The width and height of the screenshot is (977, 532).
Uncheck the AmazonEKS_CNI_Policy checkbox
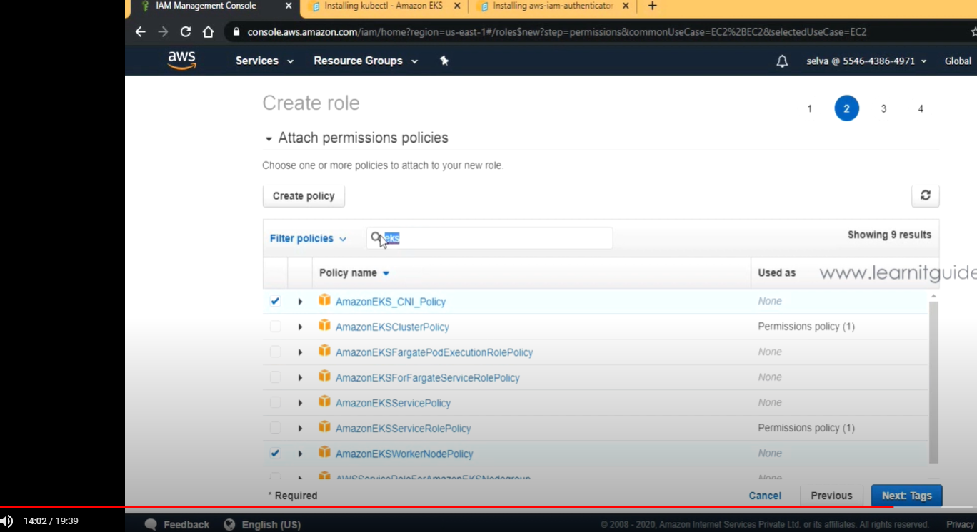(x=275, y=301)
